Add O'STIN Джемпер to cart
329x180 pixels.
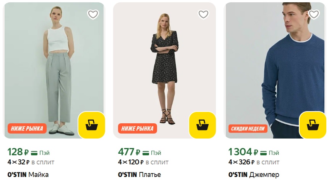point(313,125)
